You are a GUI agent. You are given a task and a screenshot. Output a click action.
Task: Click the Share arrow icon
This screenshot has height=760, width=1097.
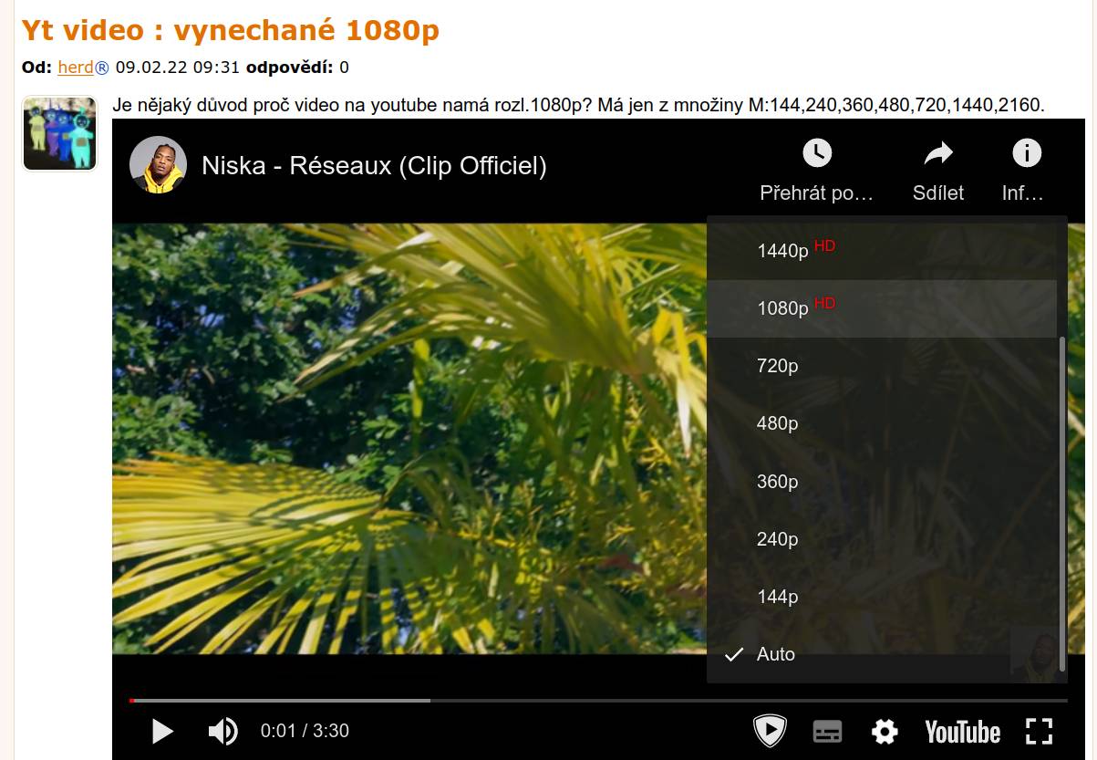click(938, 153)
